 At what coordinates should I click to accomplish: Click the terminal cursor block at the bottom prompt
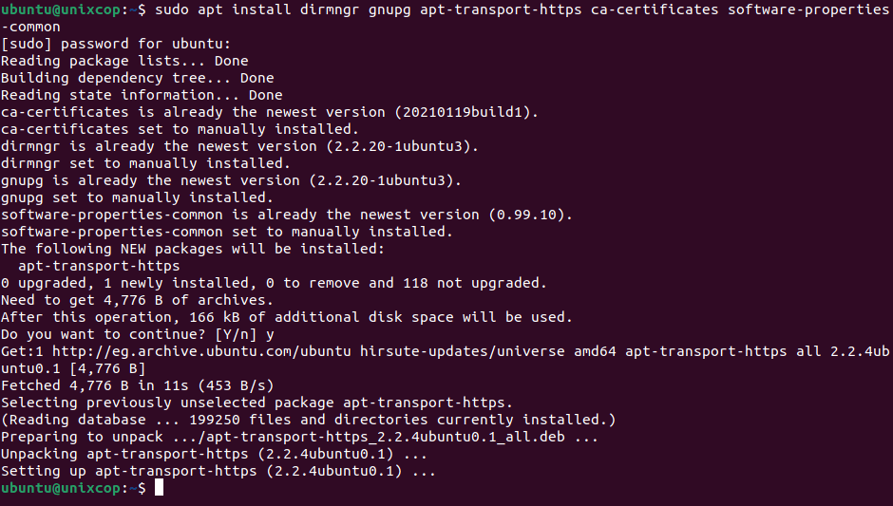pyautogui.click(x=159, y=488)
